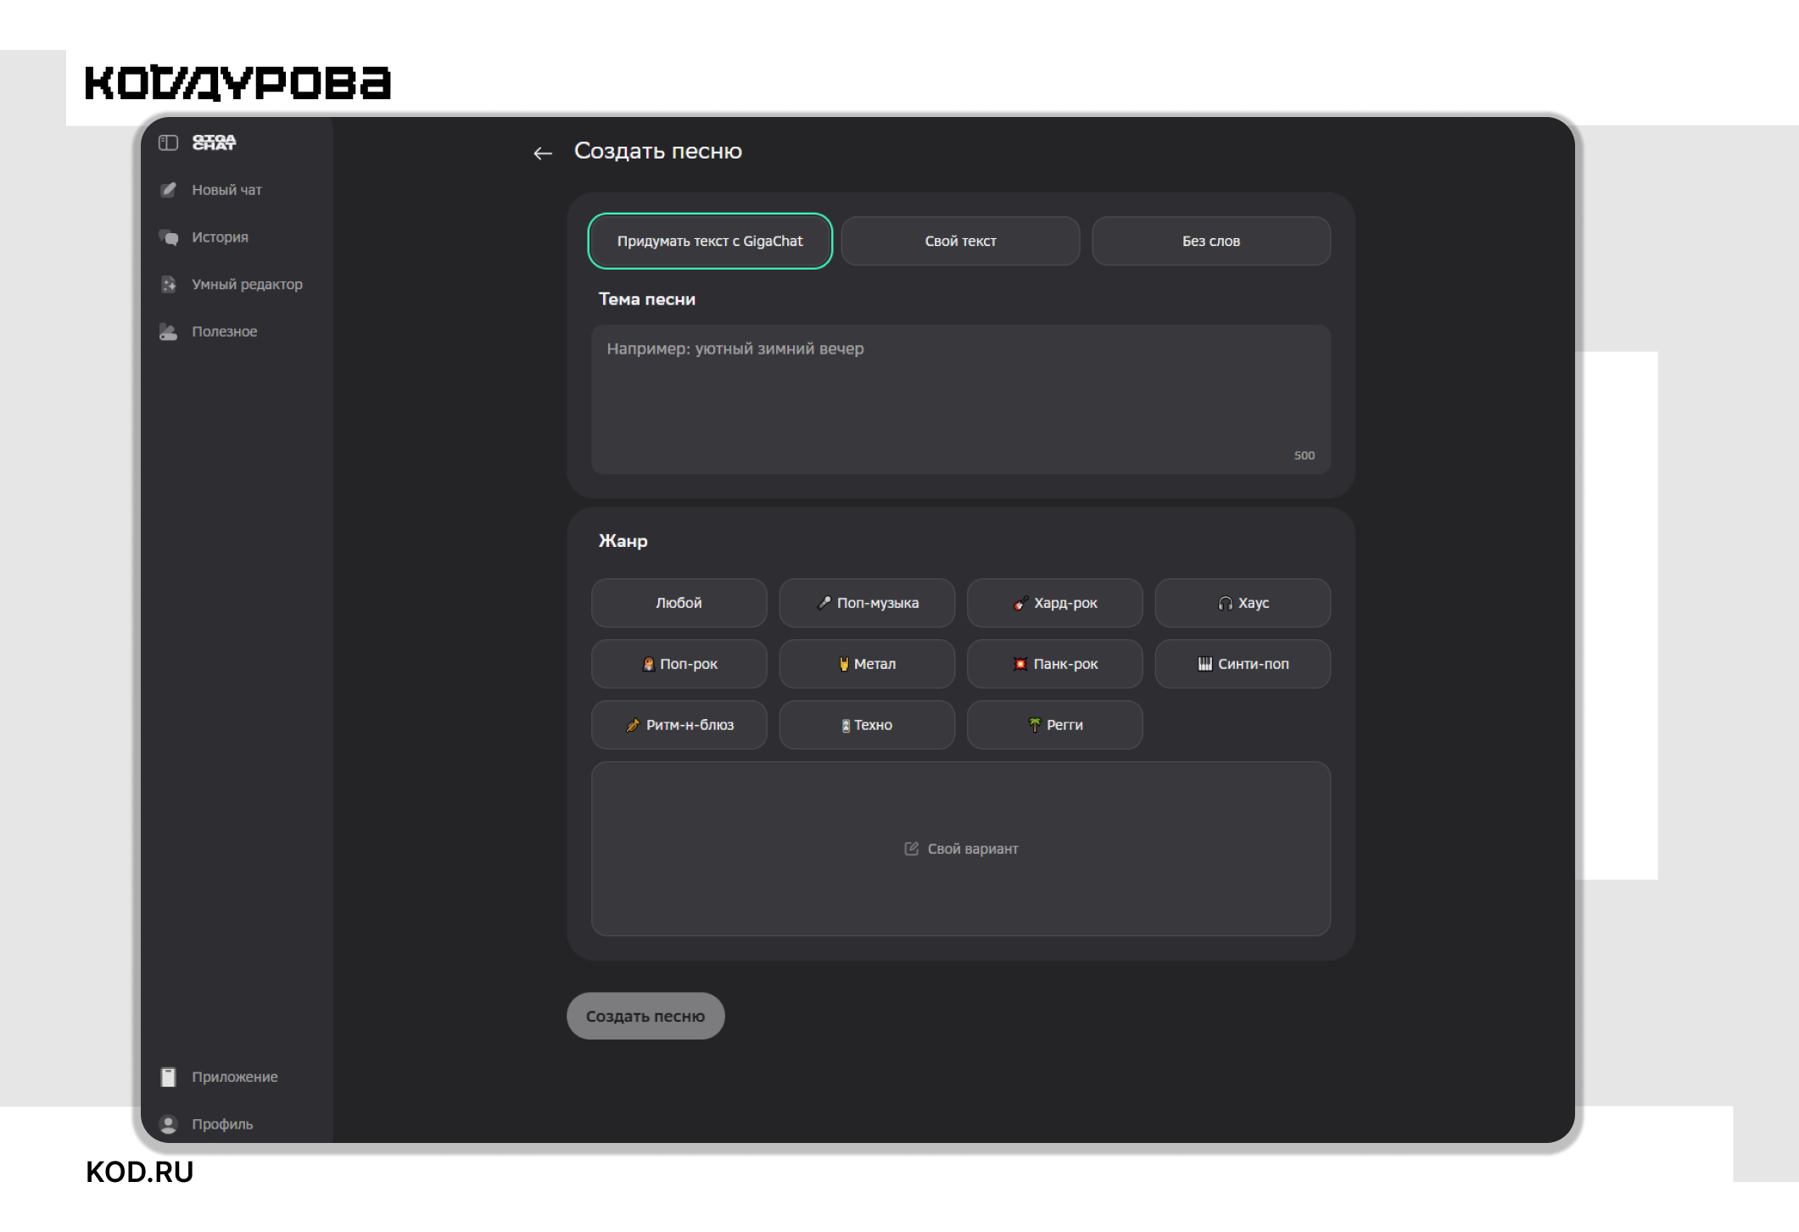Select the Хард-рок genre
This screenshot has height=1232, width=1799.
[x=1054, y=603]
